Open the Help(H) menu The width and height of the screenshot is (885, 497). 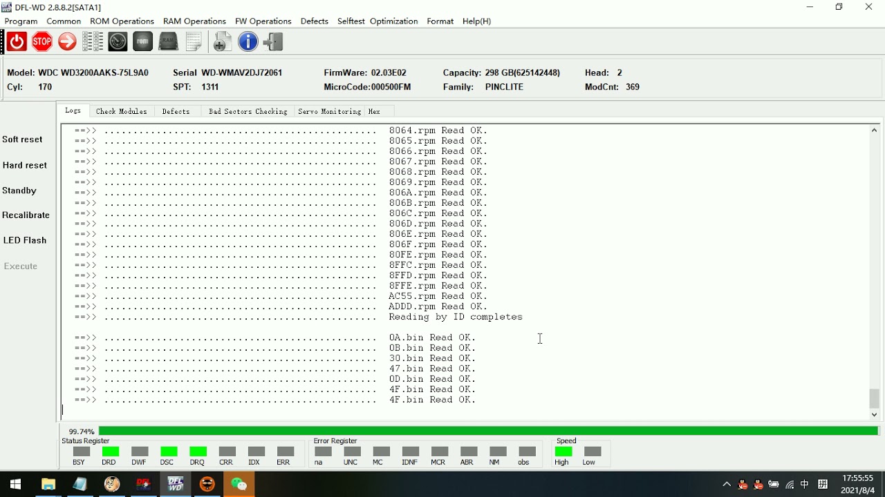click(476, 21)
